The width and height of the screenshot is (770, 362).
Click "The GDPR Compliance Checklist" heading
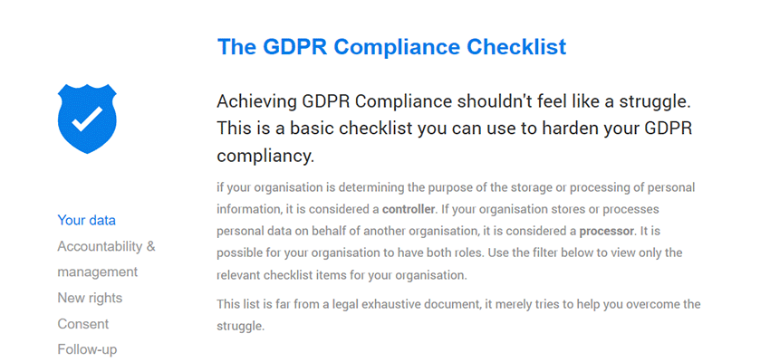391,46
